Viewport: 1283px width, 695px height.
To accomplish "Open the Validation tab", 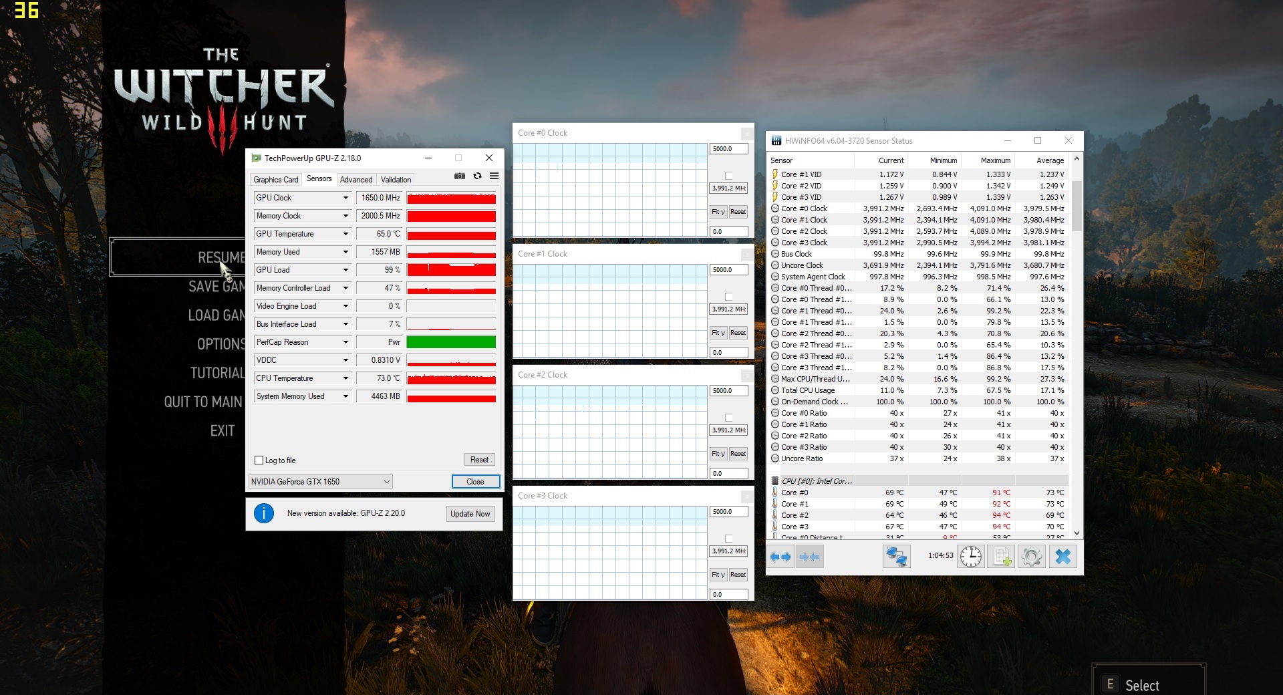I will (396, 180).
